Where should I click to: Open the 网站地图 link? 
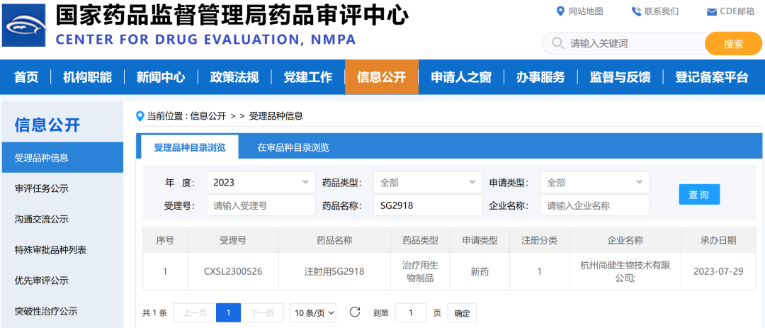point(586,12)
